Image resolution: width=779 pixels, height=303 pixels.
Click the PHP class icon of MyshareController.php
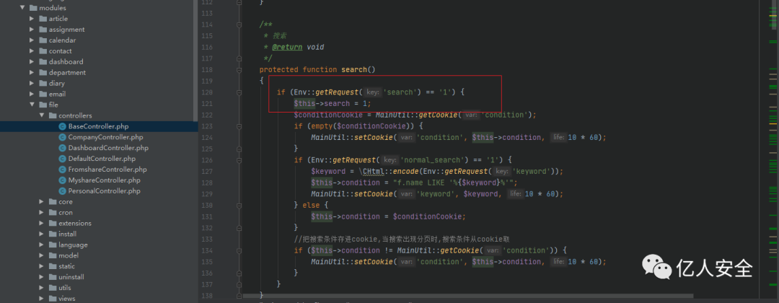pyautogui.click(x=62, y=180)
